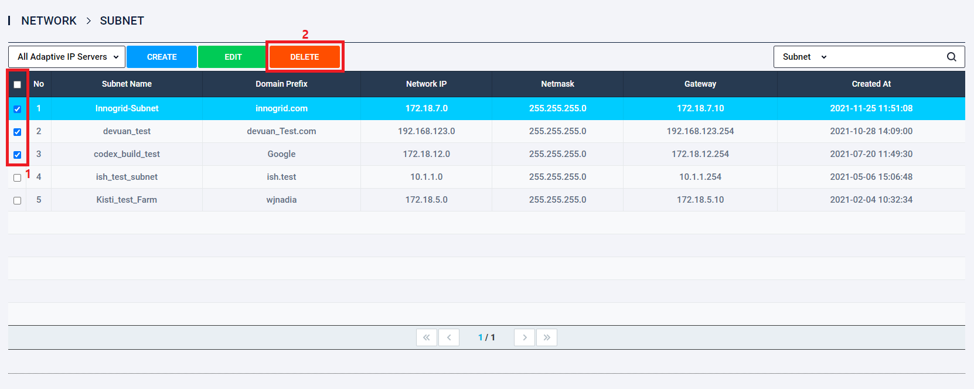The image size is (974, 389).
Task: Click SUBNET in the breadcrumb
Action: click(122, 21)
